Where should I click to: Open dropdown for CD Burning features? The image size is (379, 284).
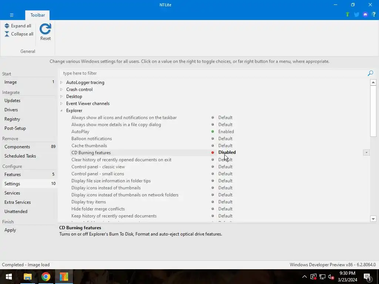(366, 153)
